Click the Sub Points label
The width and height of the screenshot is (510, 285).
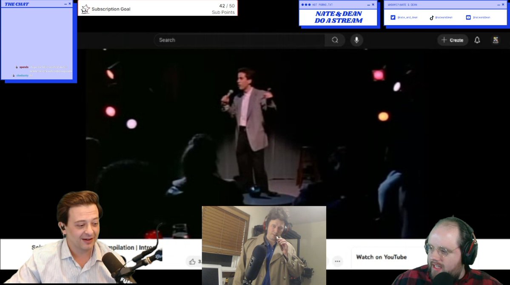(x=223, y=12)
